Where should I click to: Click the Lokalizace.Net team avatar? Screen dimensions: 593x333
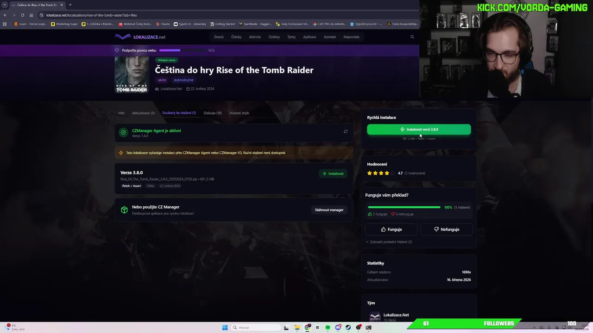(x=374, y=317)
